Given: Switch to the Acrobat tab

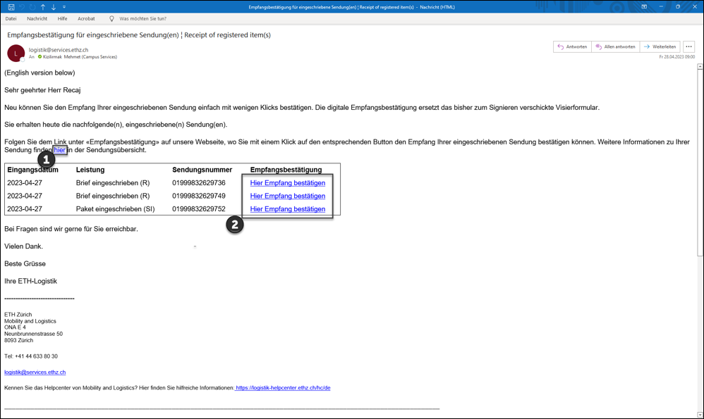Looking at the screenshot, I should (x=86, y=19).
